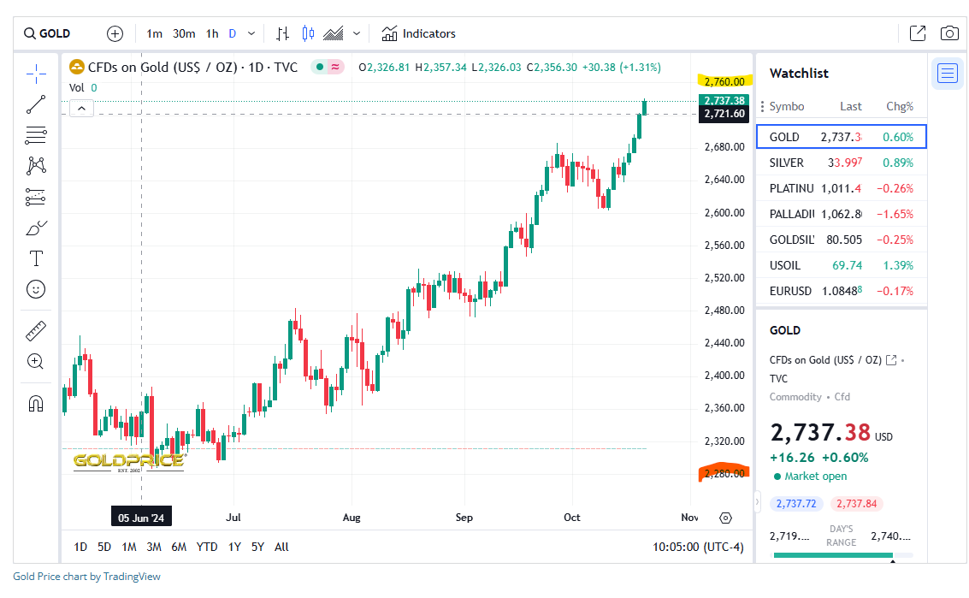Sort the watchlist by Chg% column
The height and width of the screenshot is (598, 969).
tap(900, 106)
